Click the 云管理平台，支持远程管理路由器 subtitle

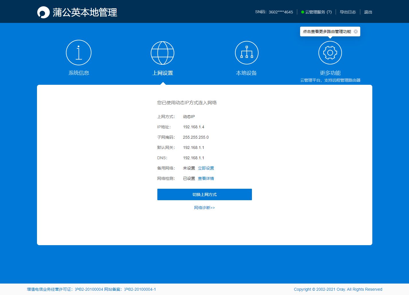(330, 80)
